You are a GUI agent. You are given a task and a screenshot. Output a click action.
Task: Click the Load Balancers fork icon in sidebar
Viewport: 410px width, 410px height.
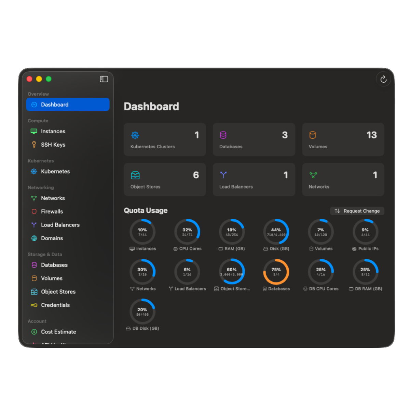coord(34,225)
